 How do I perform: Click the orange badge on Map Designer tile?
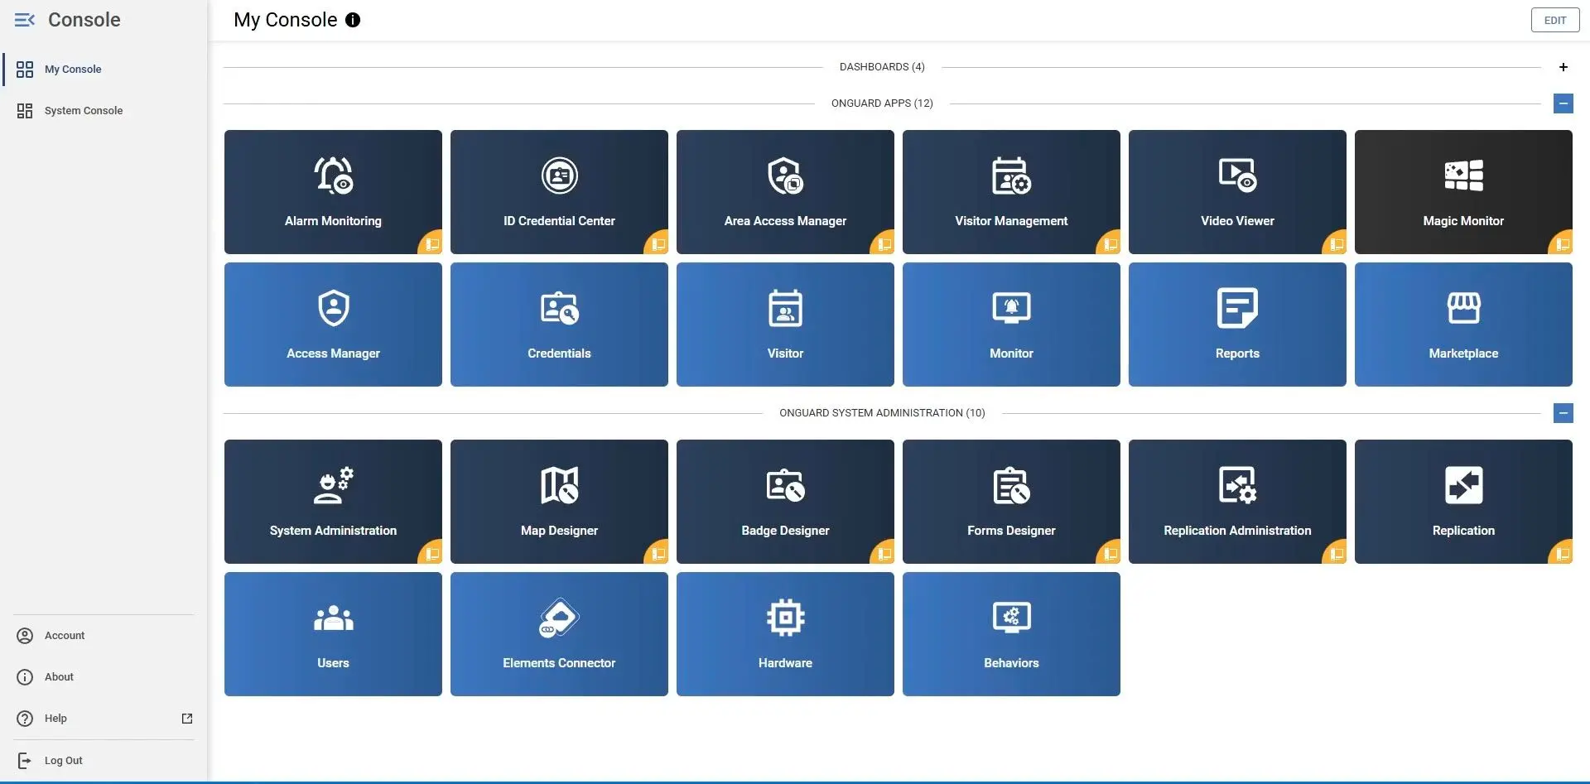[658, 553]
